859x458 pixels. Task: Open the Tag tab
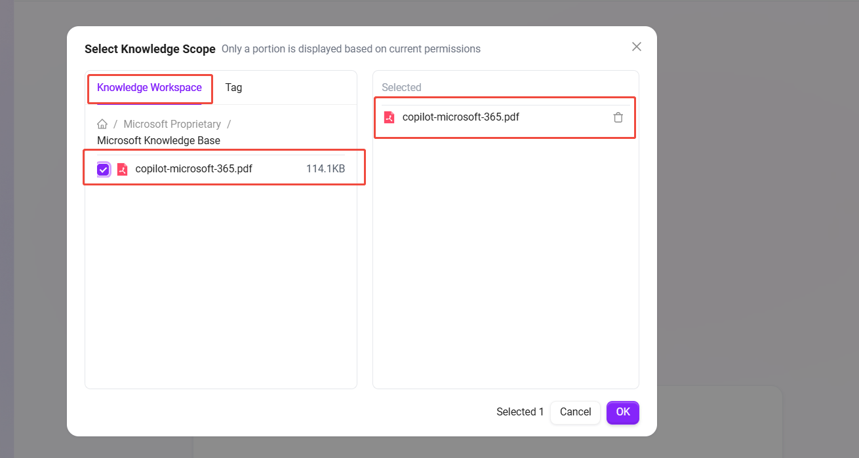(x=233, y=88)
